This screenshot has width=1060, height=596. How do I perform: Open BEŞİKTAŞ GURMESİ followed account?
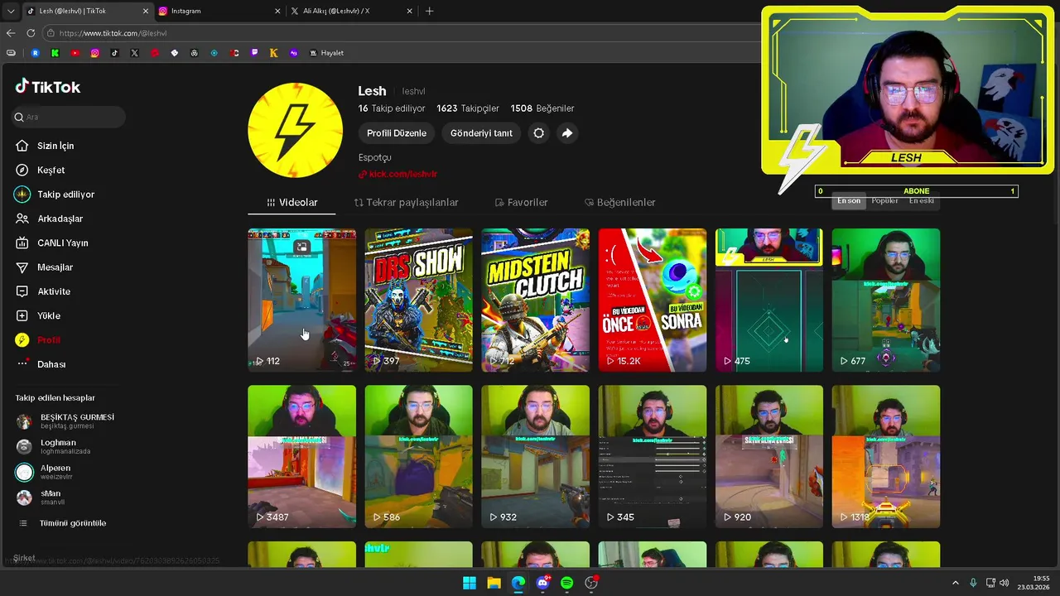click(x=65, y=421)
